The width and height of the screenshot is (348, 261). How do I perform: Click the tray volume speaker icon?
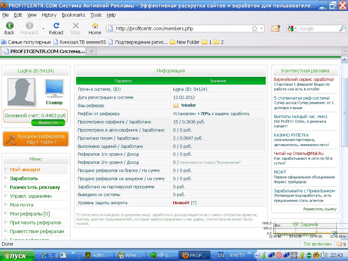pos(324,255)
